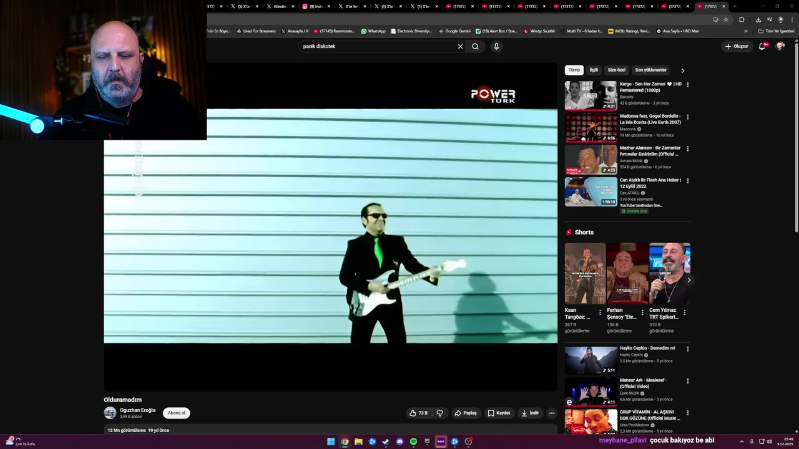Open options for Hayko Cepkin video
Viewport: 799px width, 449px height.
tap(688, 349)
